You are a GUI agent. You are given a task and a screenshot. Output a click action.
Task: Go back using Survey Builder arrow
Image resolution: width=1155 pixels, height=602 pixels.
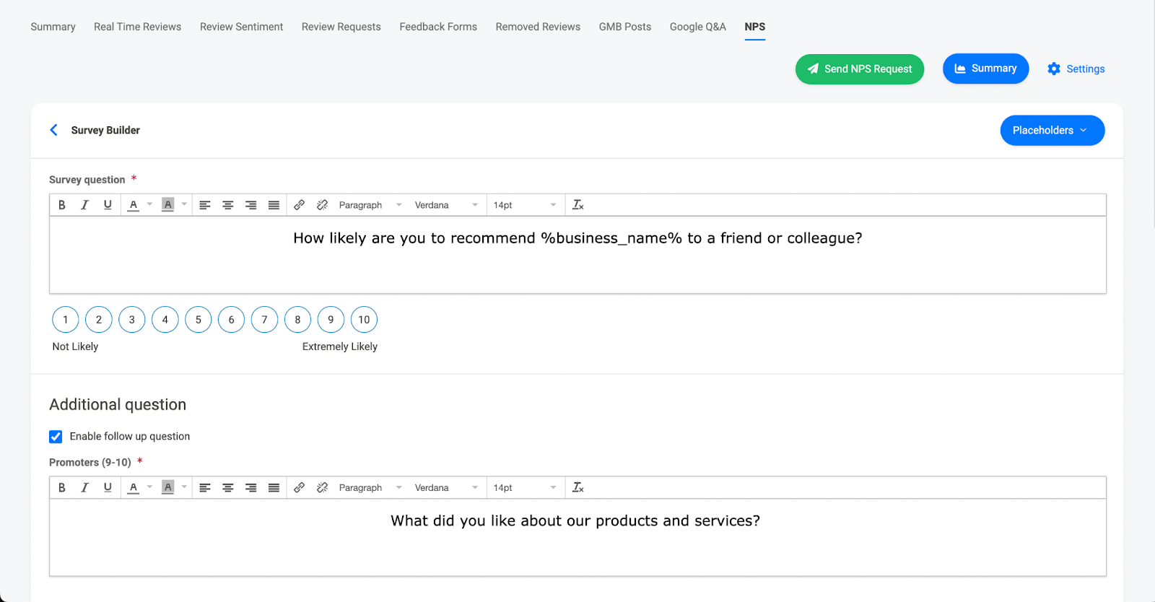pyautogui.click(x=54, y=130)
